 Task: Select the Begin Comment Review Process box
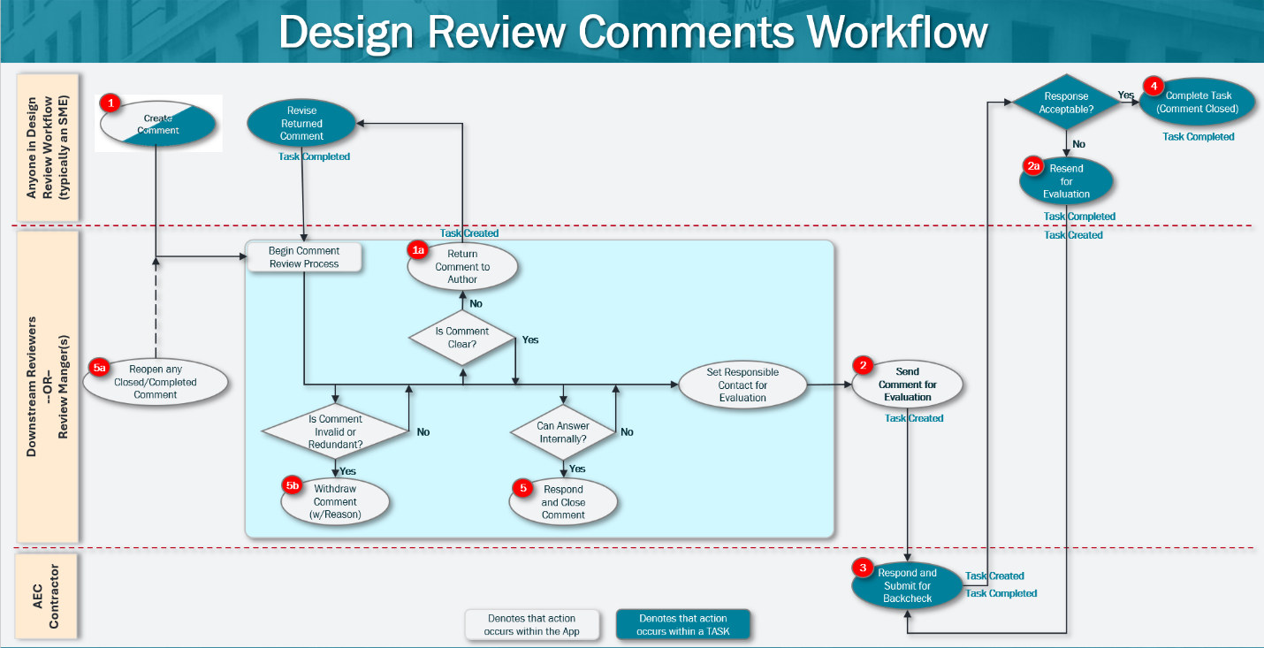[303, 257]
